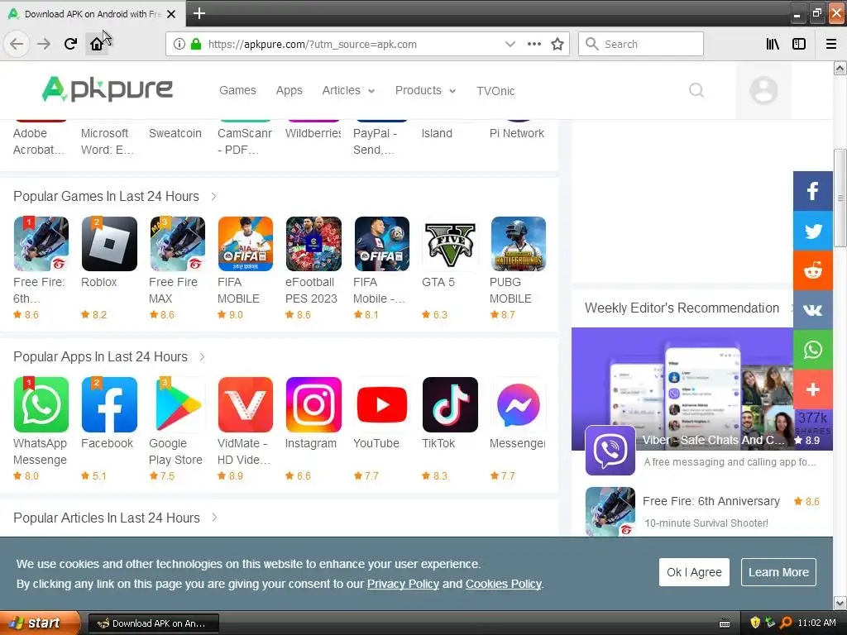The width and height of the screenshot is (847, 635).
Task: Open the GTA 5 game icon
Action: click(x=450, y=244)
